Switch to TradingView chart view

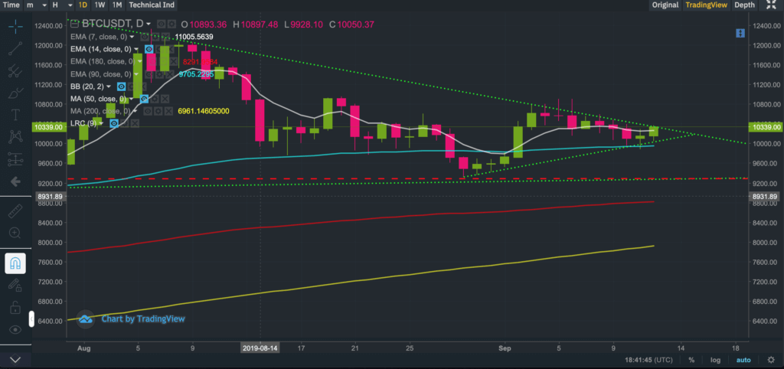[706, 5]
